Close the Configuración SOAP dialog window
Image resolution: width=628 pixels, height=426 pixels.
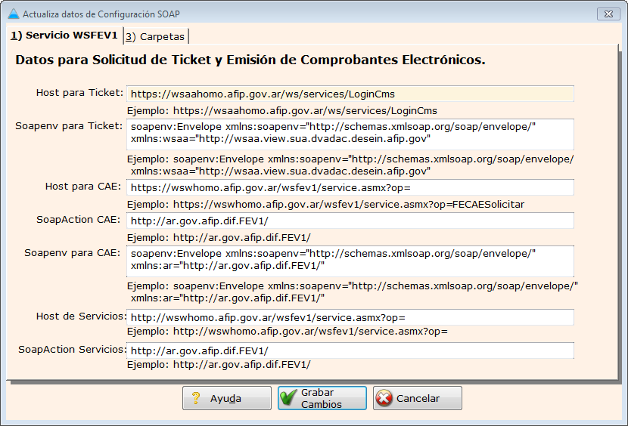[x=608, y=14]
